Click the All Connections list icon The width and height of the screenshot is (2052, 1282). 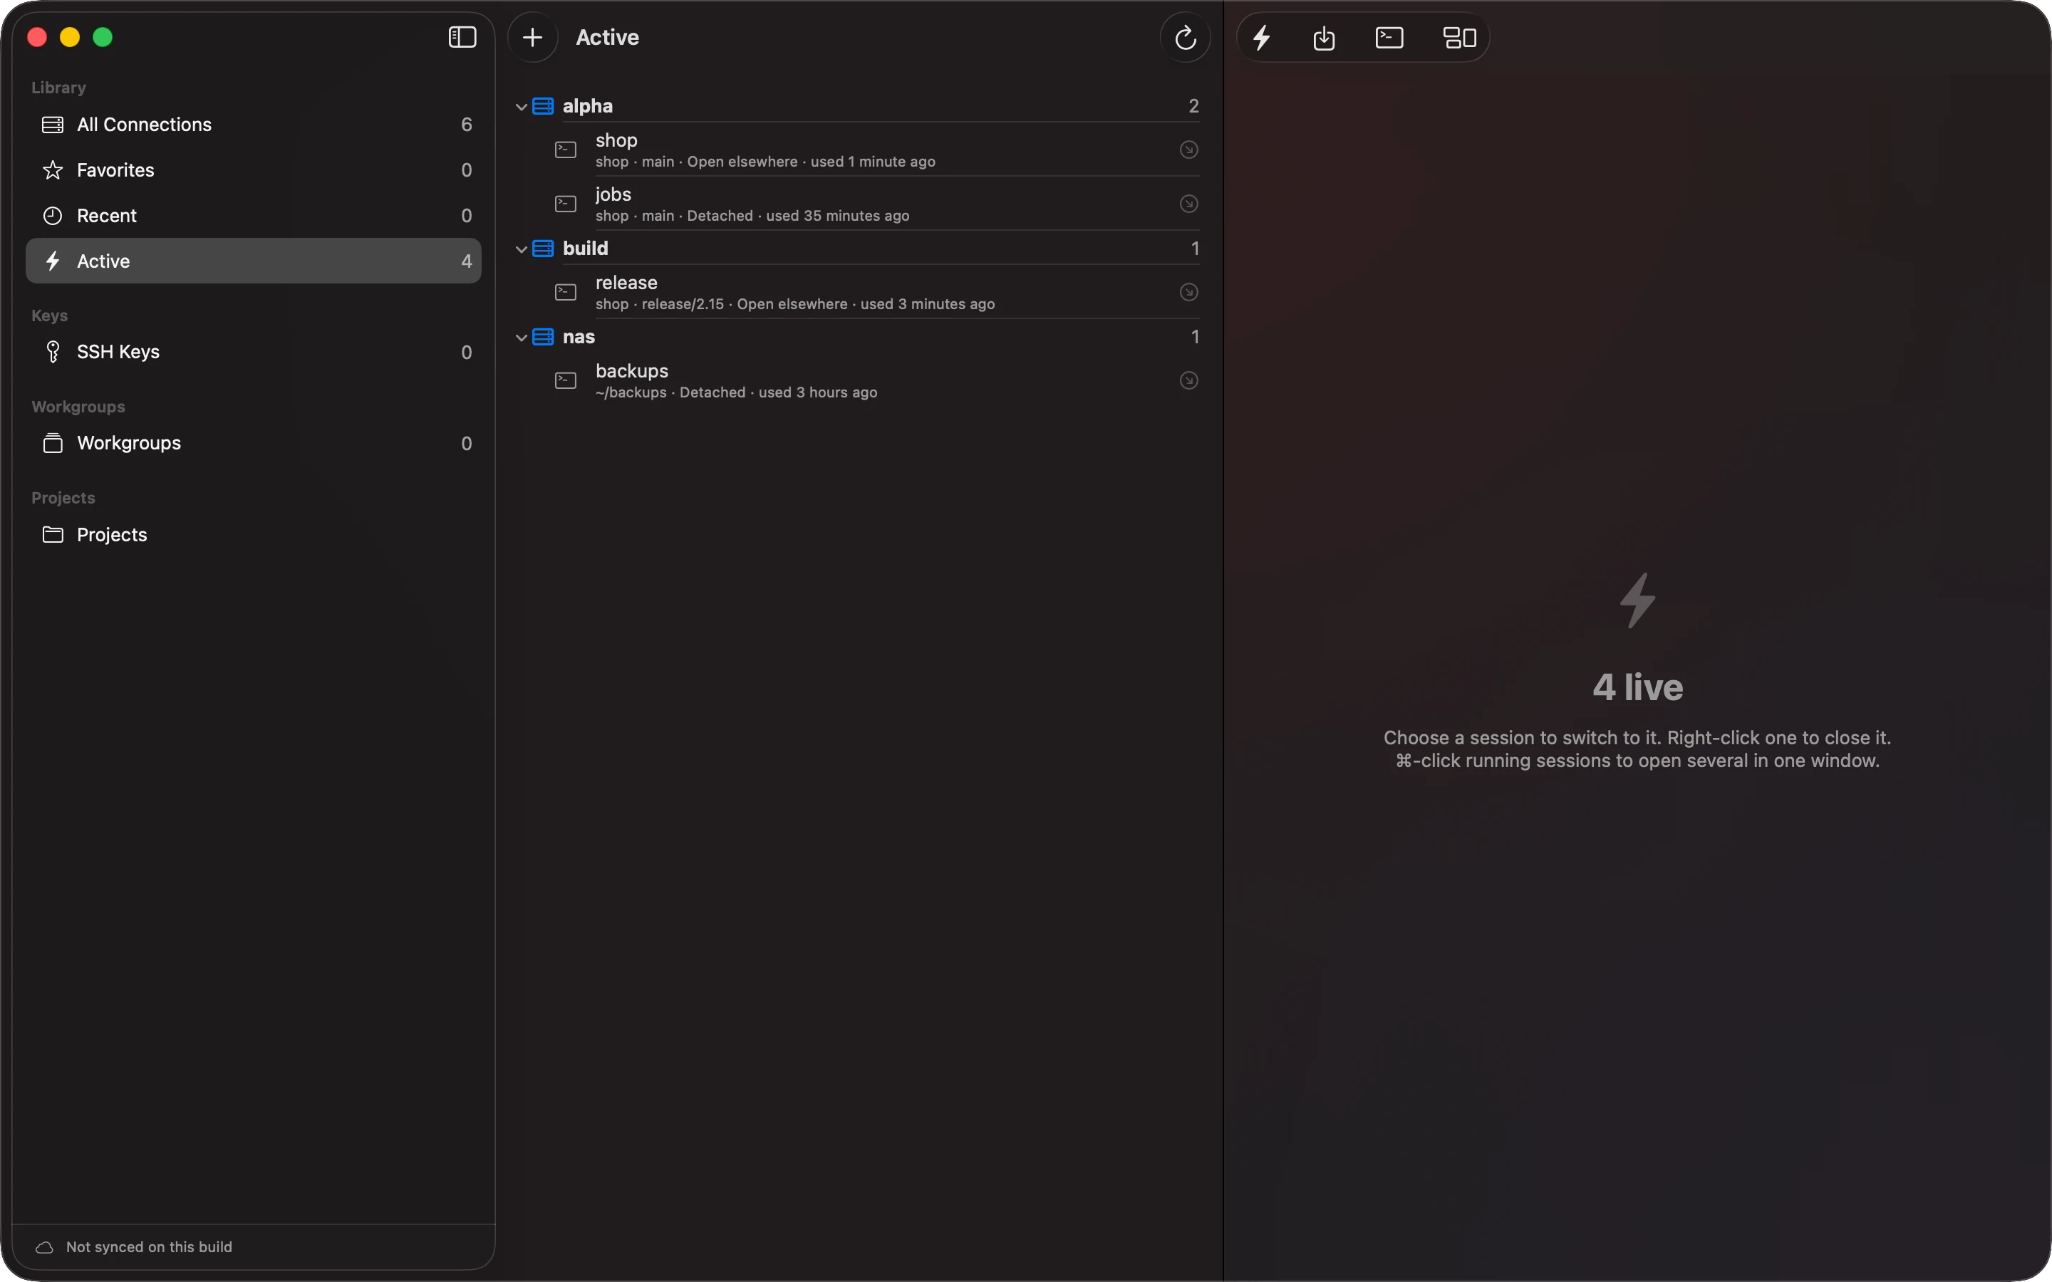(53, 125)
